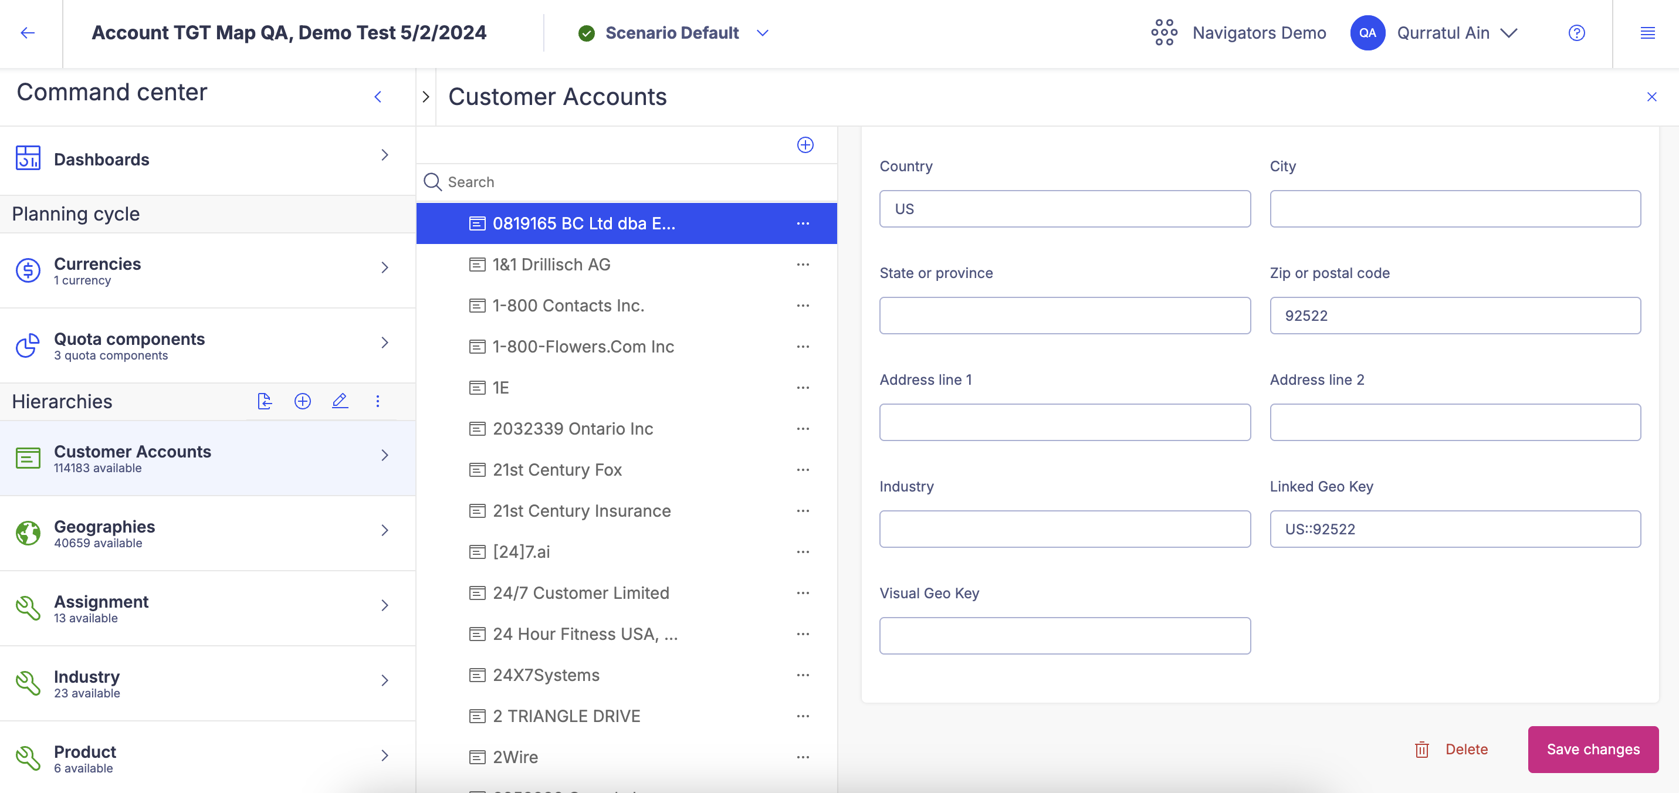
Task: Open options for 0819165 BC Ltd account
Action: (803, 223)
